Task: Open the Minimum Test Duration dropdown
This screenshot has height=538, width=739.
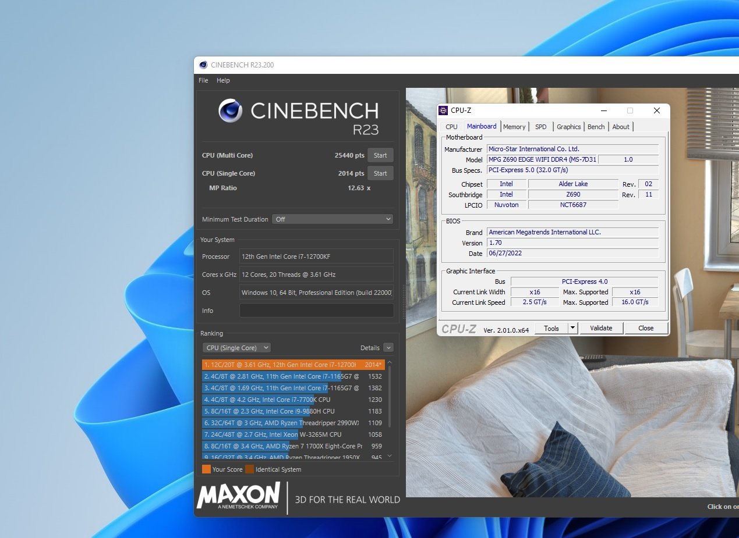Action: [333, 219]
